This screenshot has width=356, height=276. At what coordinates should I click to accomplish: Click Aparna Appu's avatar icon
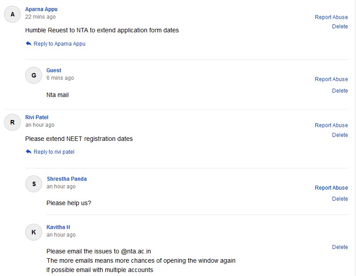[x=12, y=14]
